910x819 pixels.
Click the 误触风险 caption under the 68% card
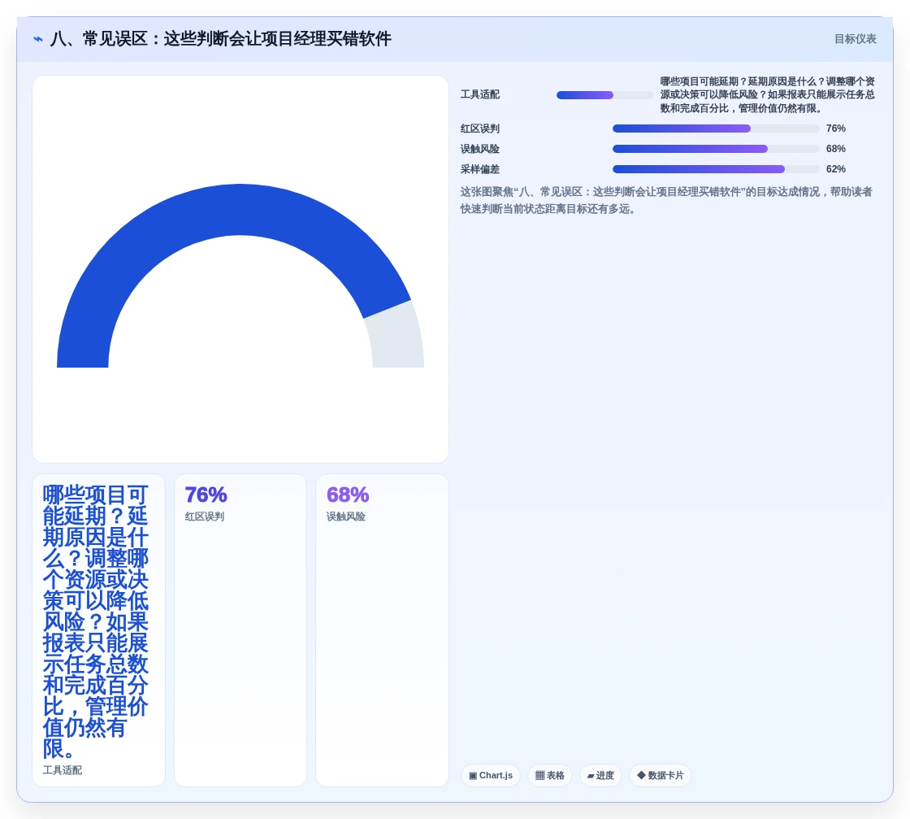pos(346,516)
